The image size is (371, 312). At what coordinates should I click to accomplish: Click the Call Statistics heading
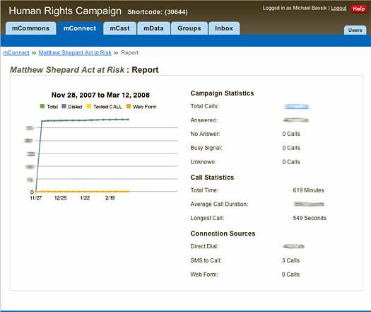pyautogui.click(x=212, y=178)
